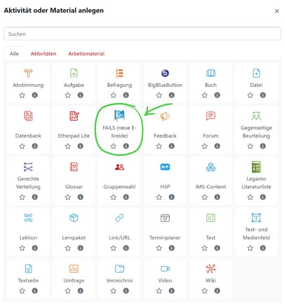Star the Aufgabe activity as favorite
Viewport: 285px width, 306px height.
[x=68, y=95]
